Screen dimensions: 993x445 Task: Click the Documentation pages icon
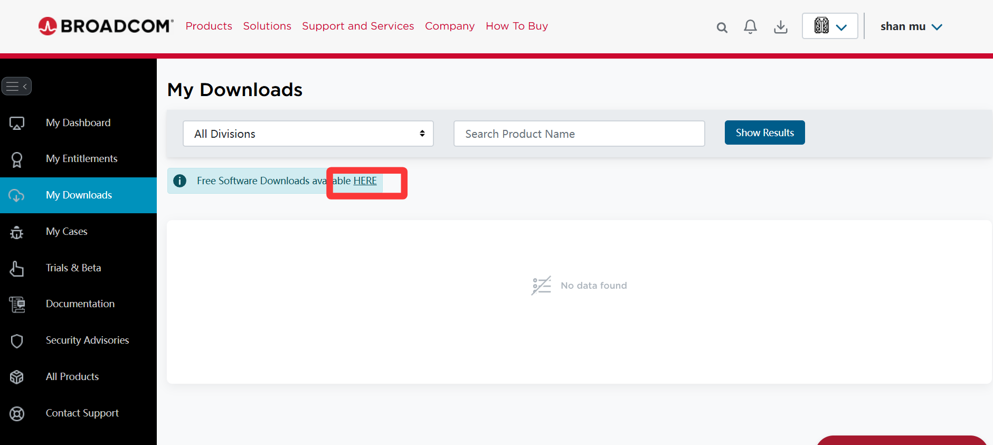tap(17, 305)
